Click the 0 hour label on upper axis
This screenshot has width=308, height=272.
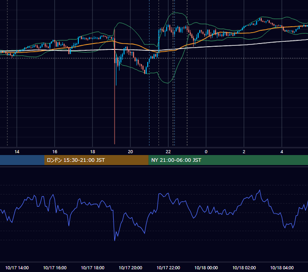(206, 152)
